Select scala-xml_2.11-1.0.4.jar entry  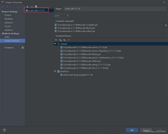tap(86, 68)
